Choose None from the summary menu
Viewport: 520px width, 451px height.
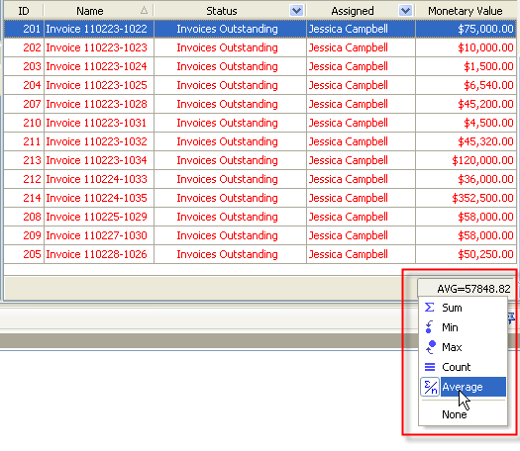[455, 414]
